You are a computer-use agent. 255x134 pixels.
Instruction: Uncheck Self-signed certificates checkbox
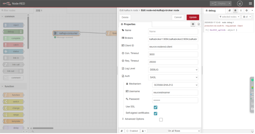156,113
